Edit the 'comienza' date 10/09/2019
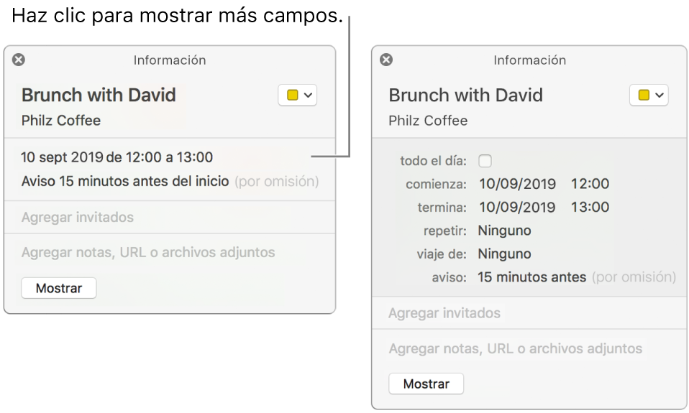The width and height of the screenshot is (689, 413). pyautogui.click(x=516, y=184)
